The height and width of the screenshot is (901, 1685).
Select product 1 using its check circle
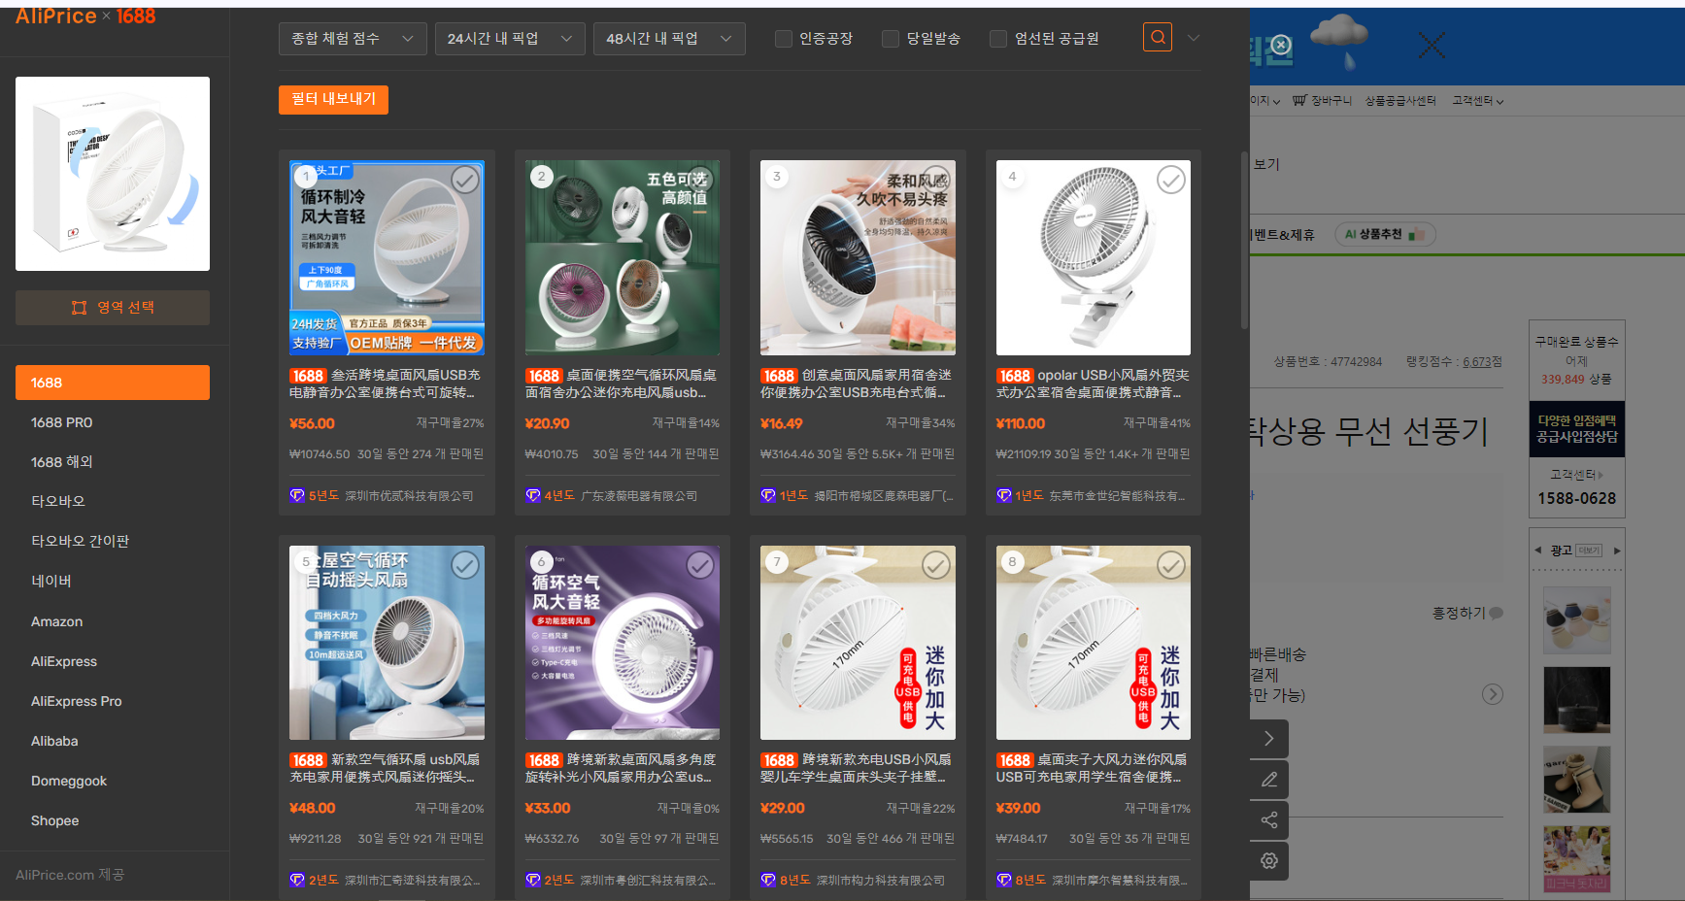(465, 180)
